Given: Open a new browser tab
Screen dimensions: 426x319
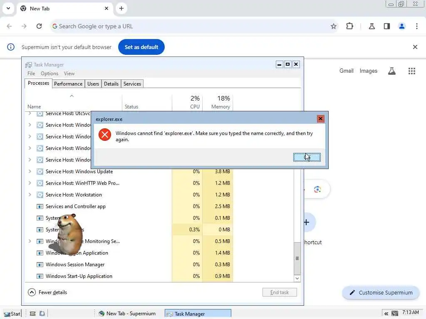Looking at the screenshot, I should click(121, 8).
